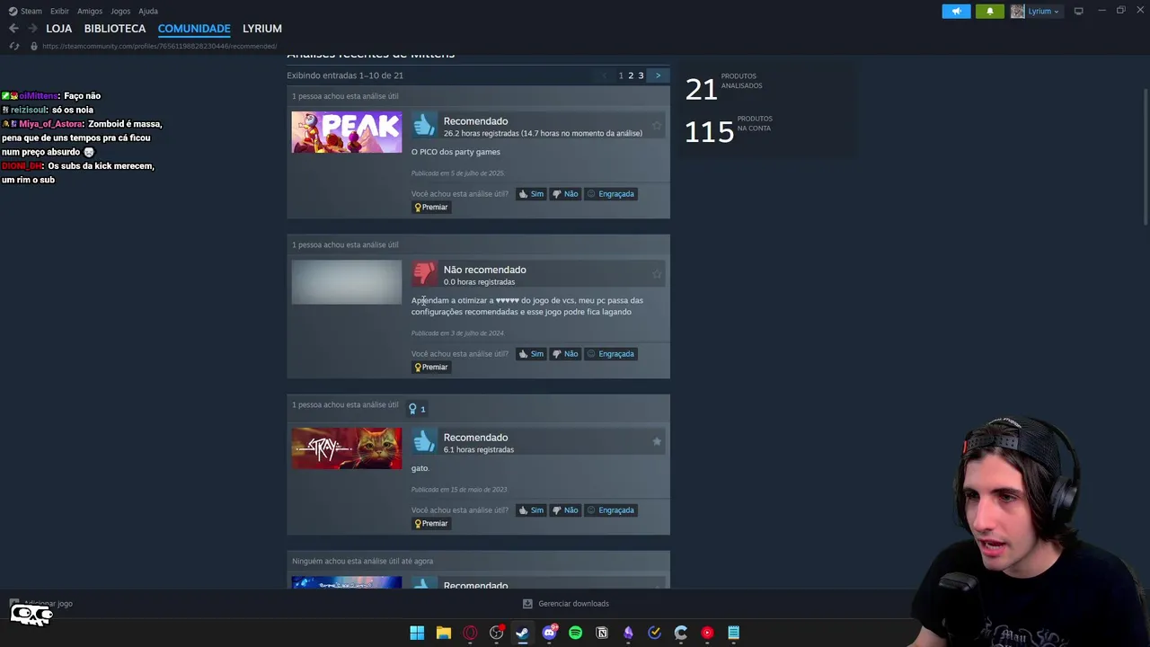Switch to the BIBLIOTECA tab
The height and width of the screenshot is (647, 1150).
115,29
